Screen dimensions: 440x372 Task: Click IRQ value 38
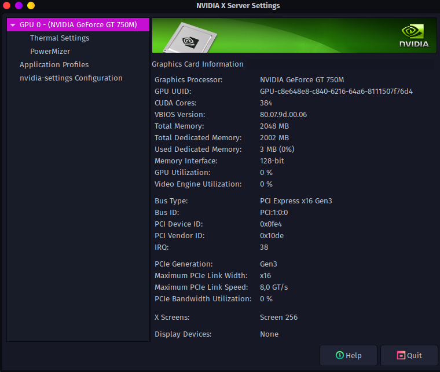coord(264,247)
